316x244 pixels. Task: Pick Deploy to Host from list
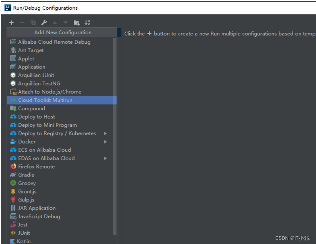(36, 117)
